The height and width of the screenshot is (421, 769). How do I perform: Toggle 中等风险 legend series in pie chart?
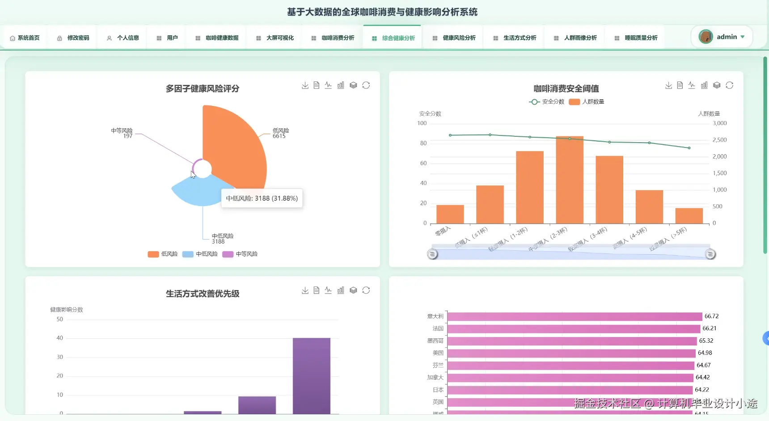(240, 254)
